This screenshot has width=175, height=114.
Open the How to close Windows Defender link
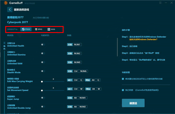click(x=143, y=40)
